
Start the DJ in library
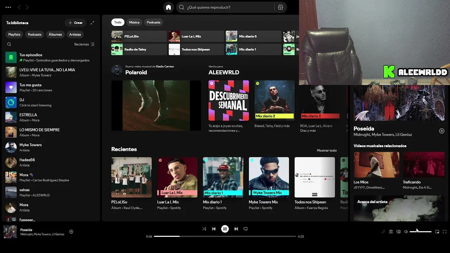click(51, 102)
